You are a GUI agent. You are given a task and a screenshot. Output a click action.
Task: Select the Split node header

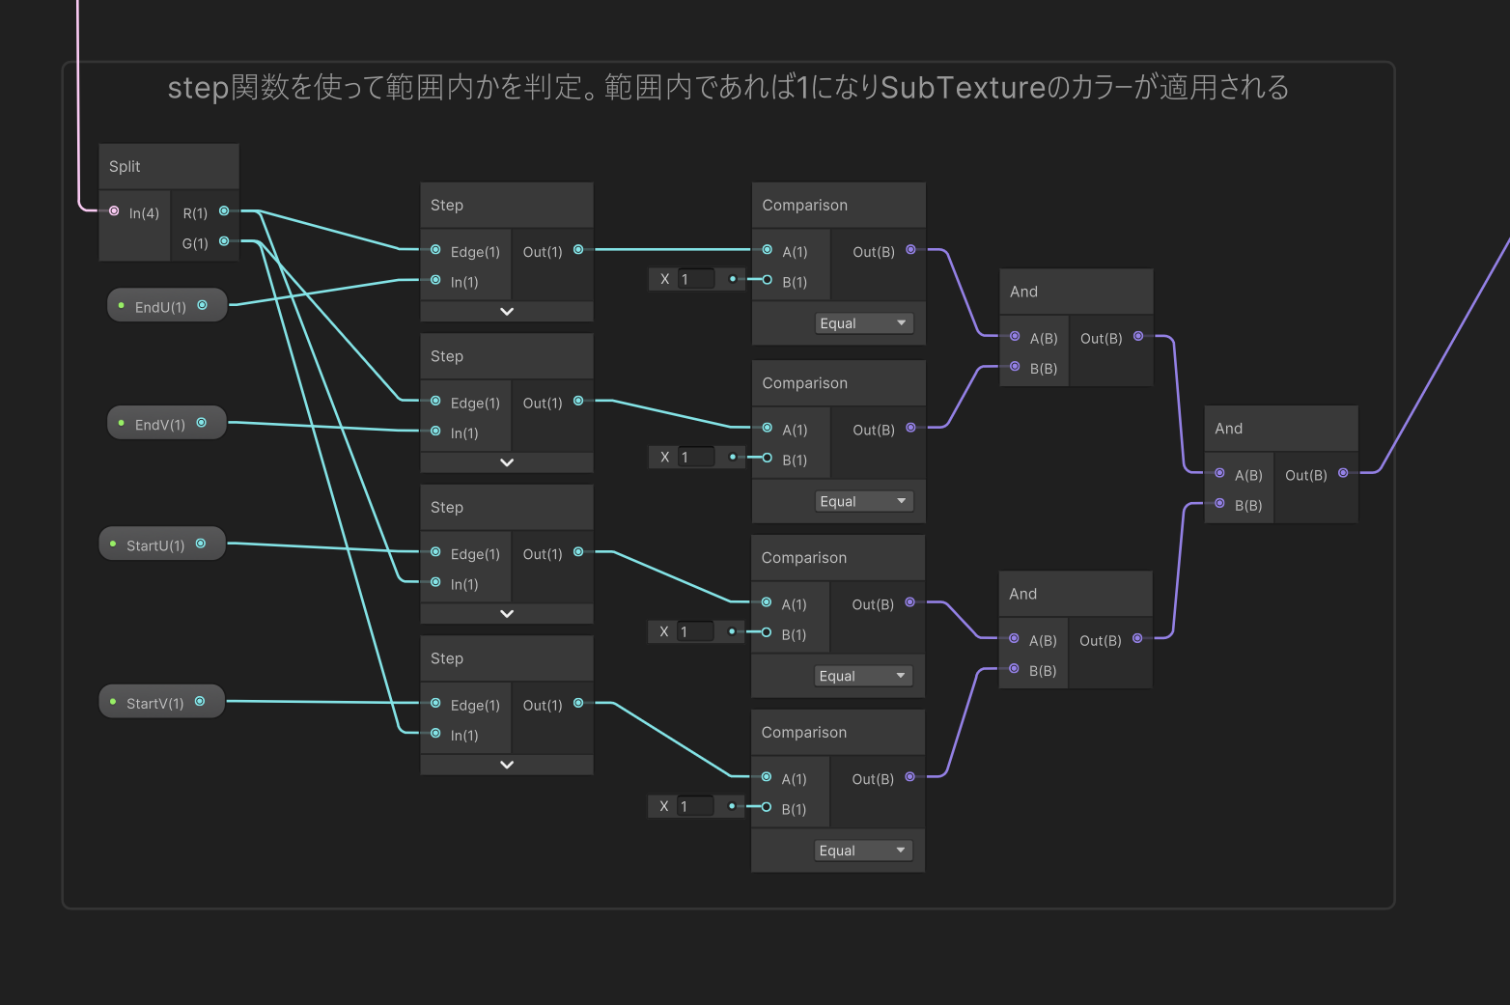coord(154,166)
